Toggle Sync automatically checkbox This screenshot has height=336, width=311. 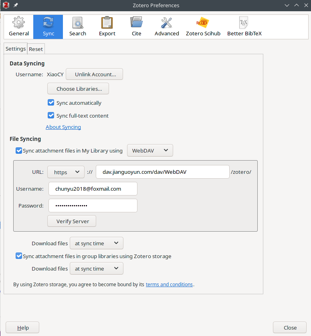coord(51,103)
